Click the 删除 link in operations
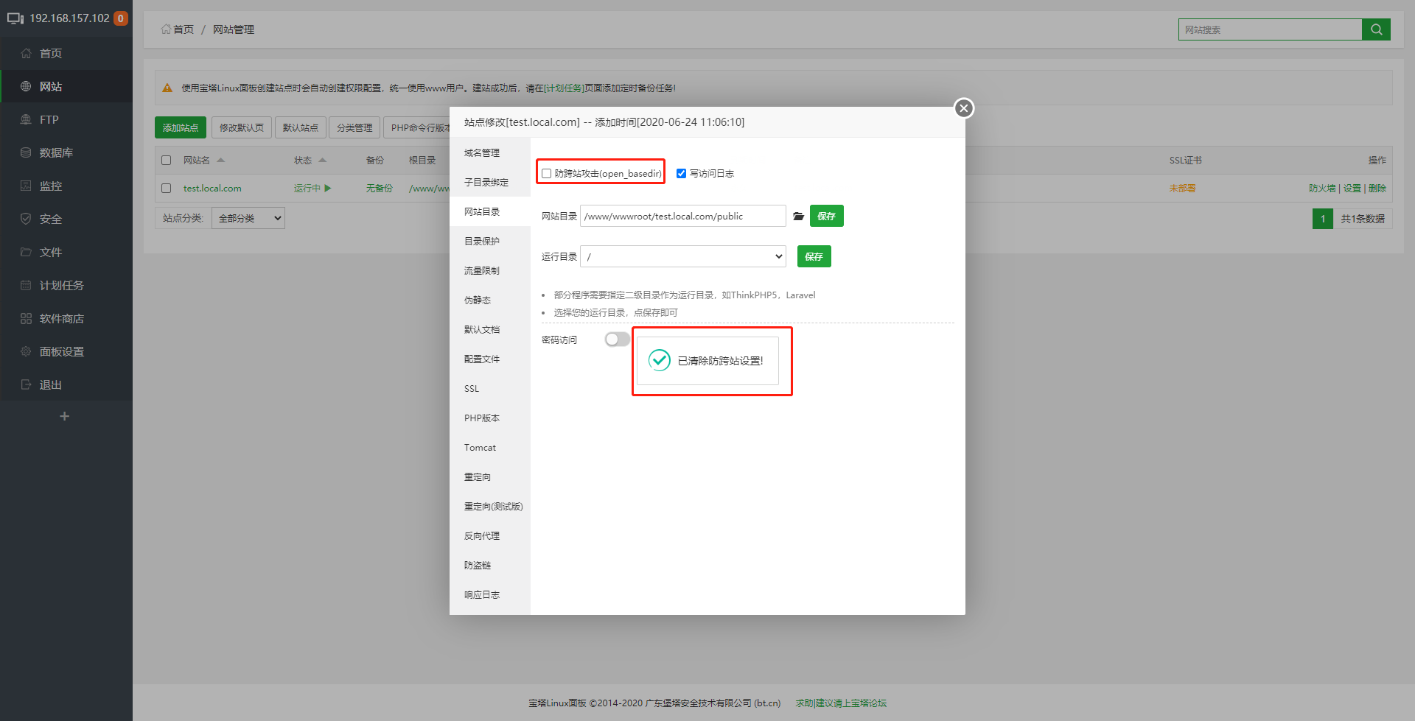The height and width of the screenshot is (721, 1415). coord(1377,188)
